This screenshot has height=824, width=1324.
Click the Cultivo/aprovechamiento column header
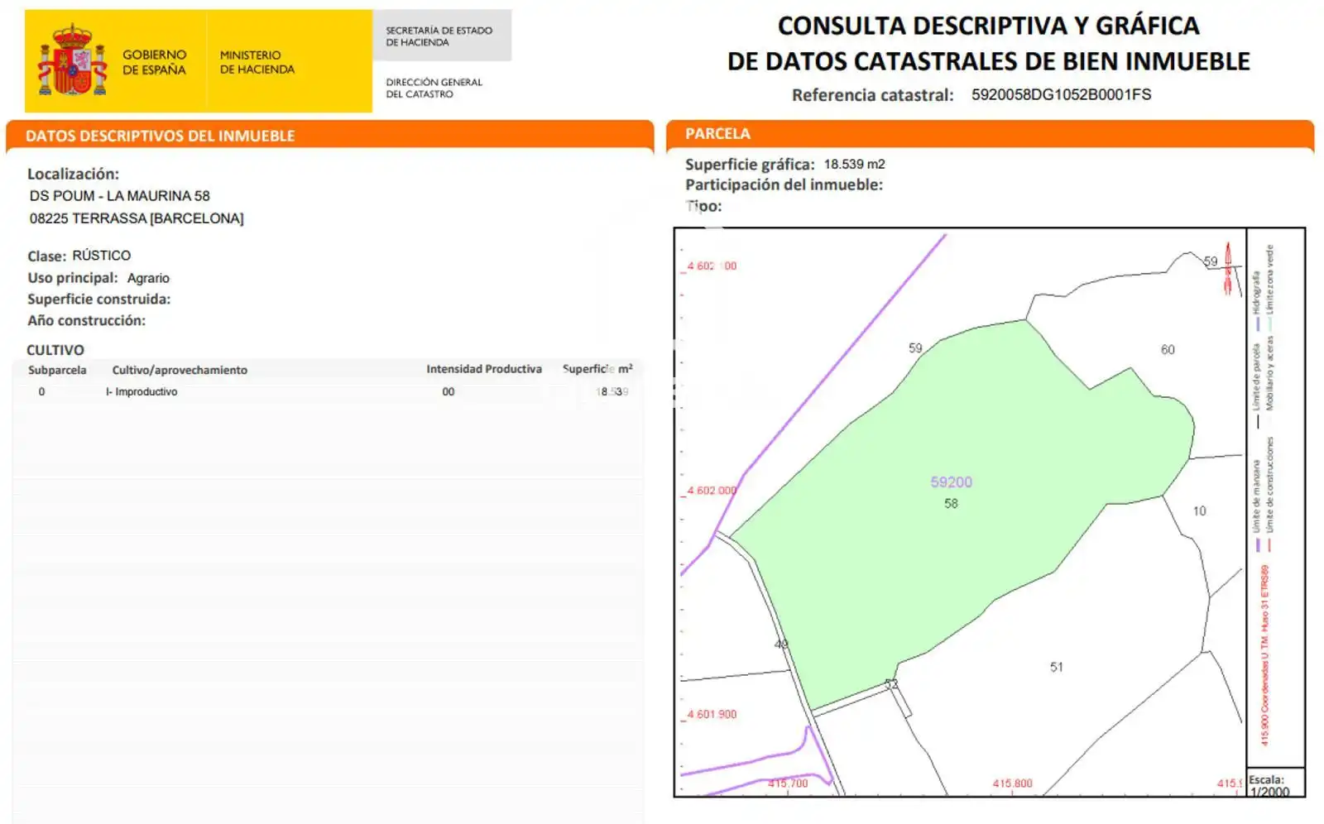click(180, 370)
